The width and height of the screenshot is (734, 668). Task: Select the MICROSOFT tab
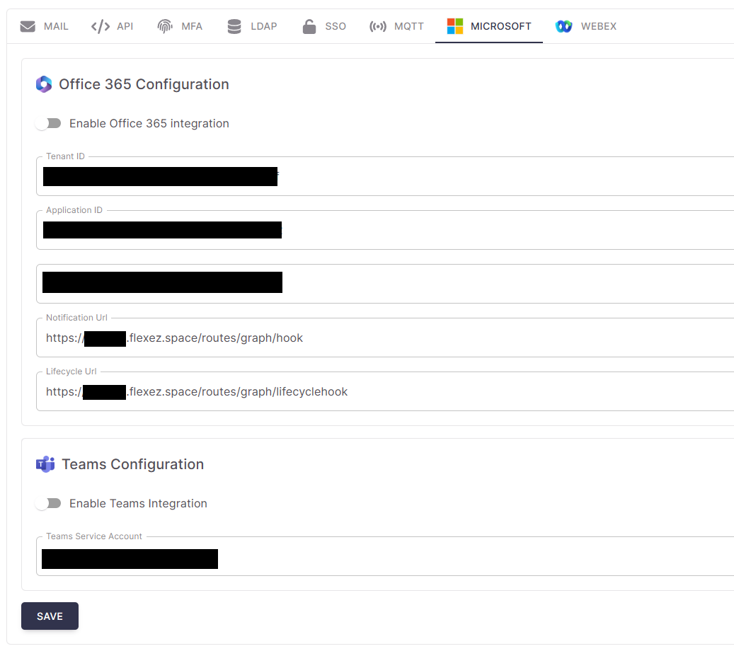click(489, 26)
